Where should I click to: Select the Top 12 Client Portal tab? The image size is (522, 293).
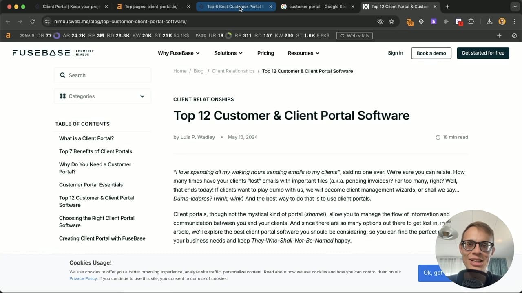400,7
